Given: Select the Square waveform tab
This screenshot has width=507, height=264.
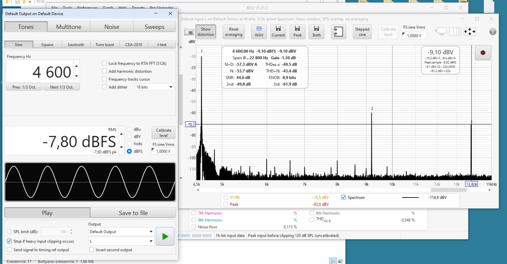Looking at the screenshot, I should point(47,45).
